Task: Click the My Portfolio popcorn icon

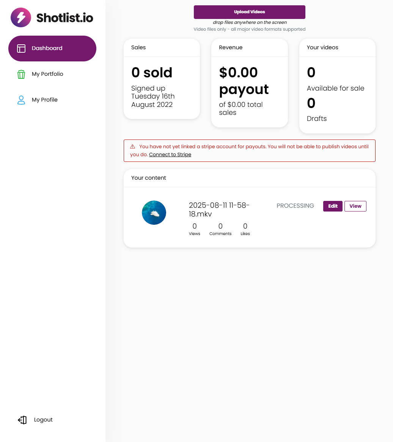Action: [x=21, y=74]
